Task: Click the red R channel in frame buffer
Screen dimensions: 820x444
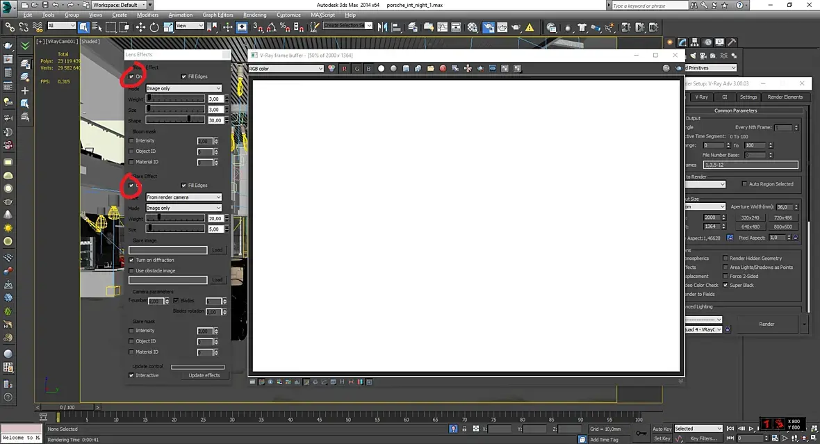Action: [x=344, y=69]
